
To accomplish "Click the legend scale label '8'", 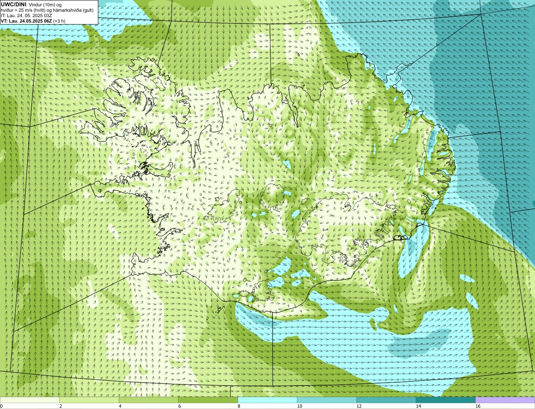I will point(239,406).
